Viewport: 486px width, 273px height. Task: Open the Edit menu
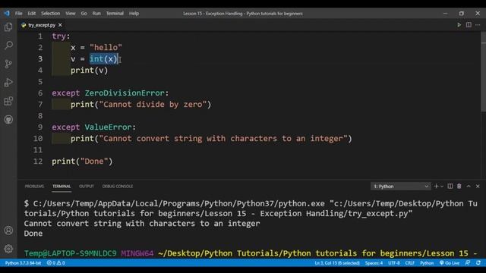click(x=32, y=14)
